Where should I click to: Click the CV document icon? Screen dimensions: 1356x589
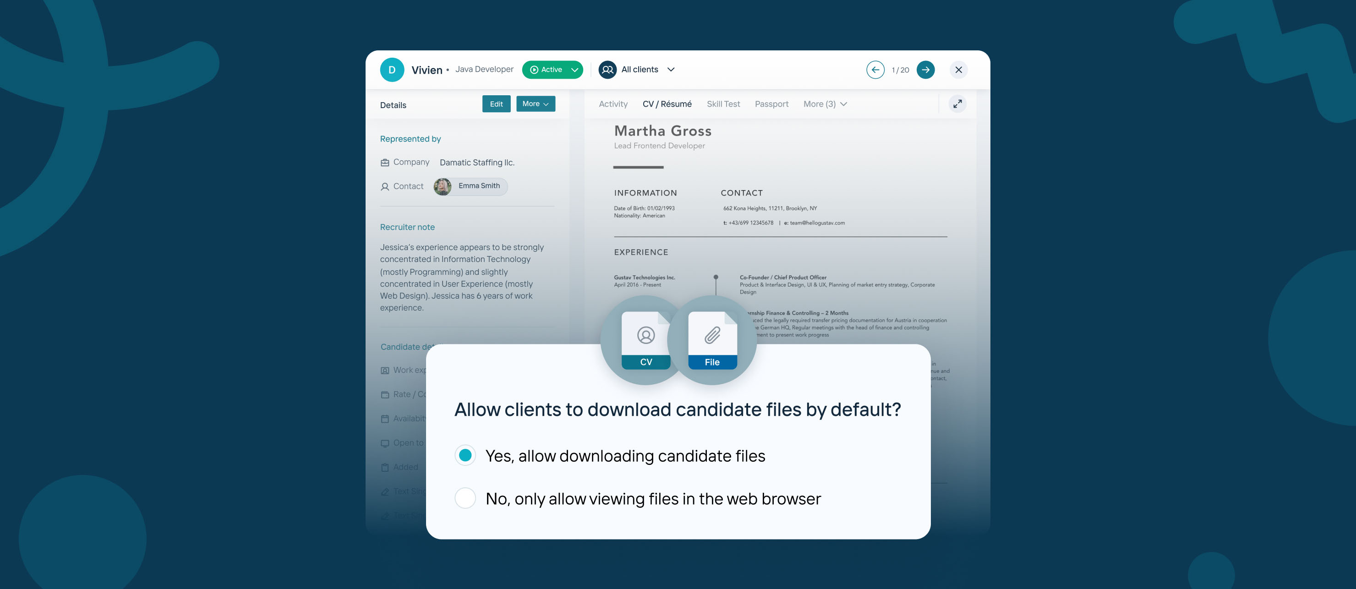coord(645,340)
